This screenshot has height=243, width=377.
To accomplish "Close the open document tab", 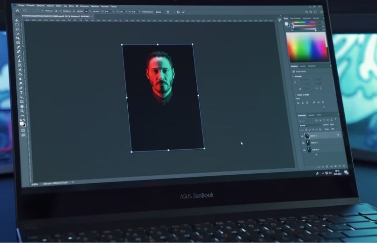I will [92, 16].
